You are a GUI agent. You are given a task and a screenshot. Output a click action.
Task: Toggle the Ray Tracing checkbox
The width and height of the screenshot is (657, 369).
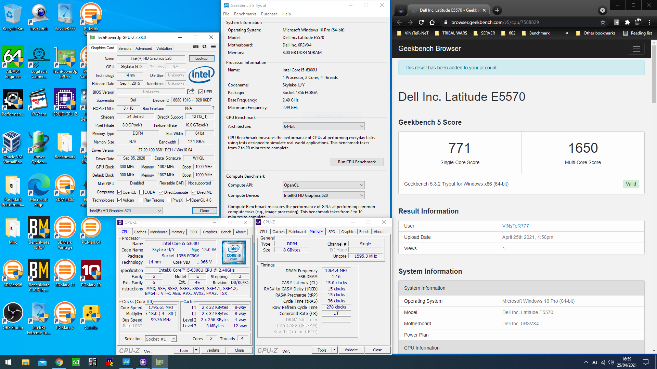(x=141, y=200)
